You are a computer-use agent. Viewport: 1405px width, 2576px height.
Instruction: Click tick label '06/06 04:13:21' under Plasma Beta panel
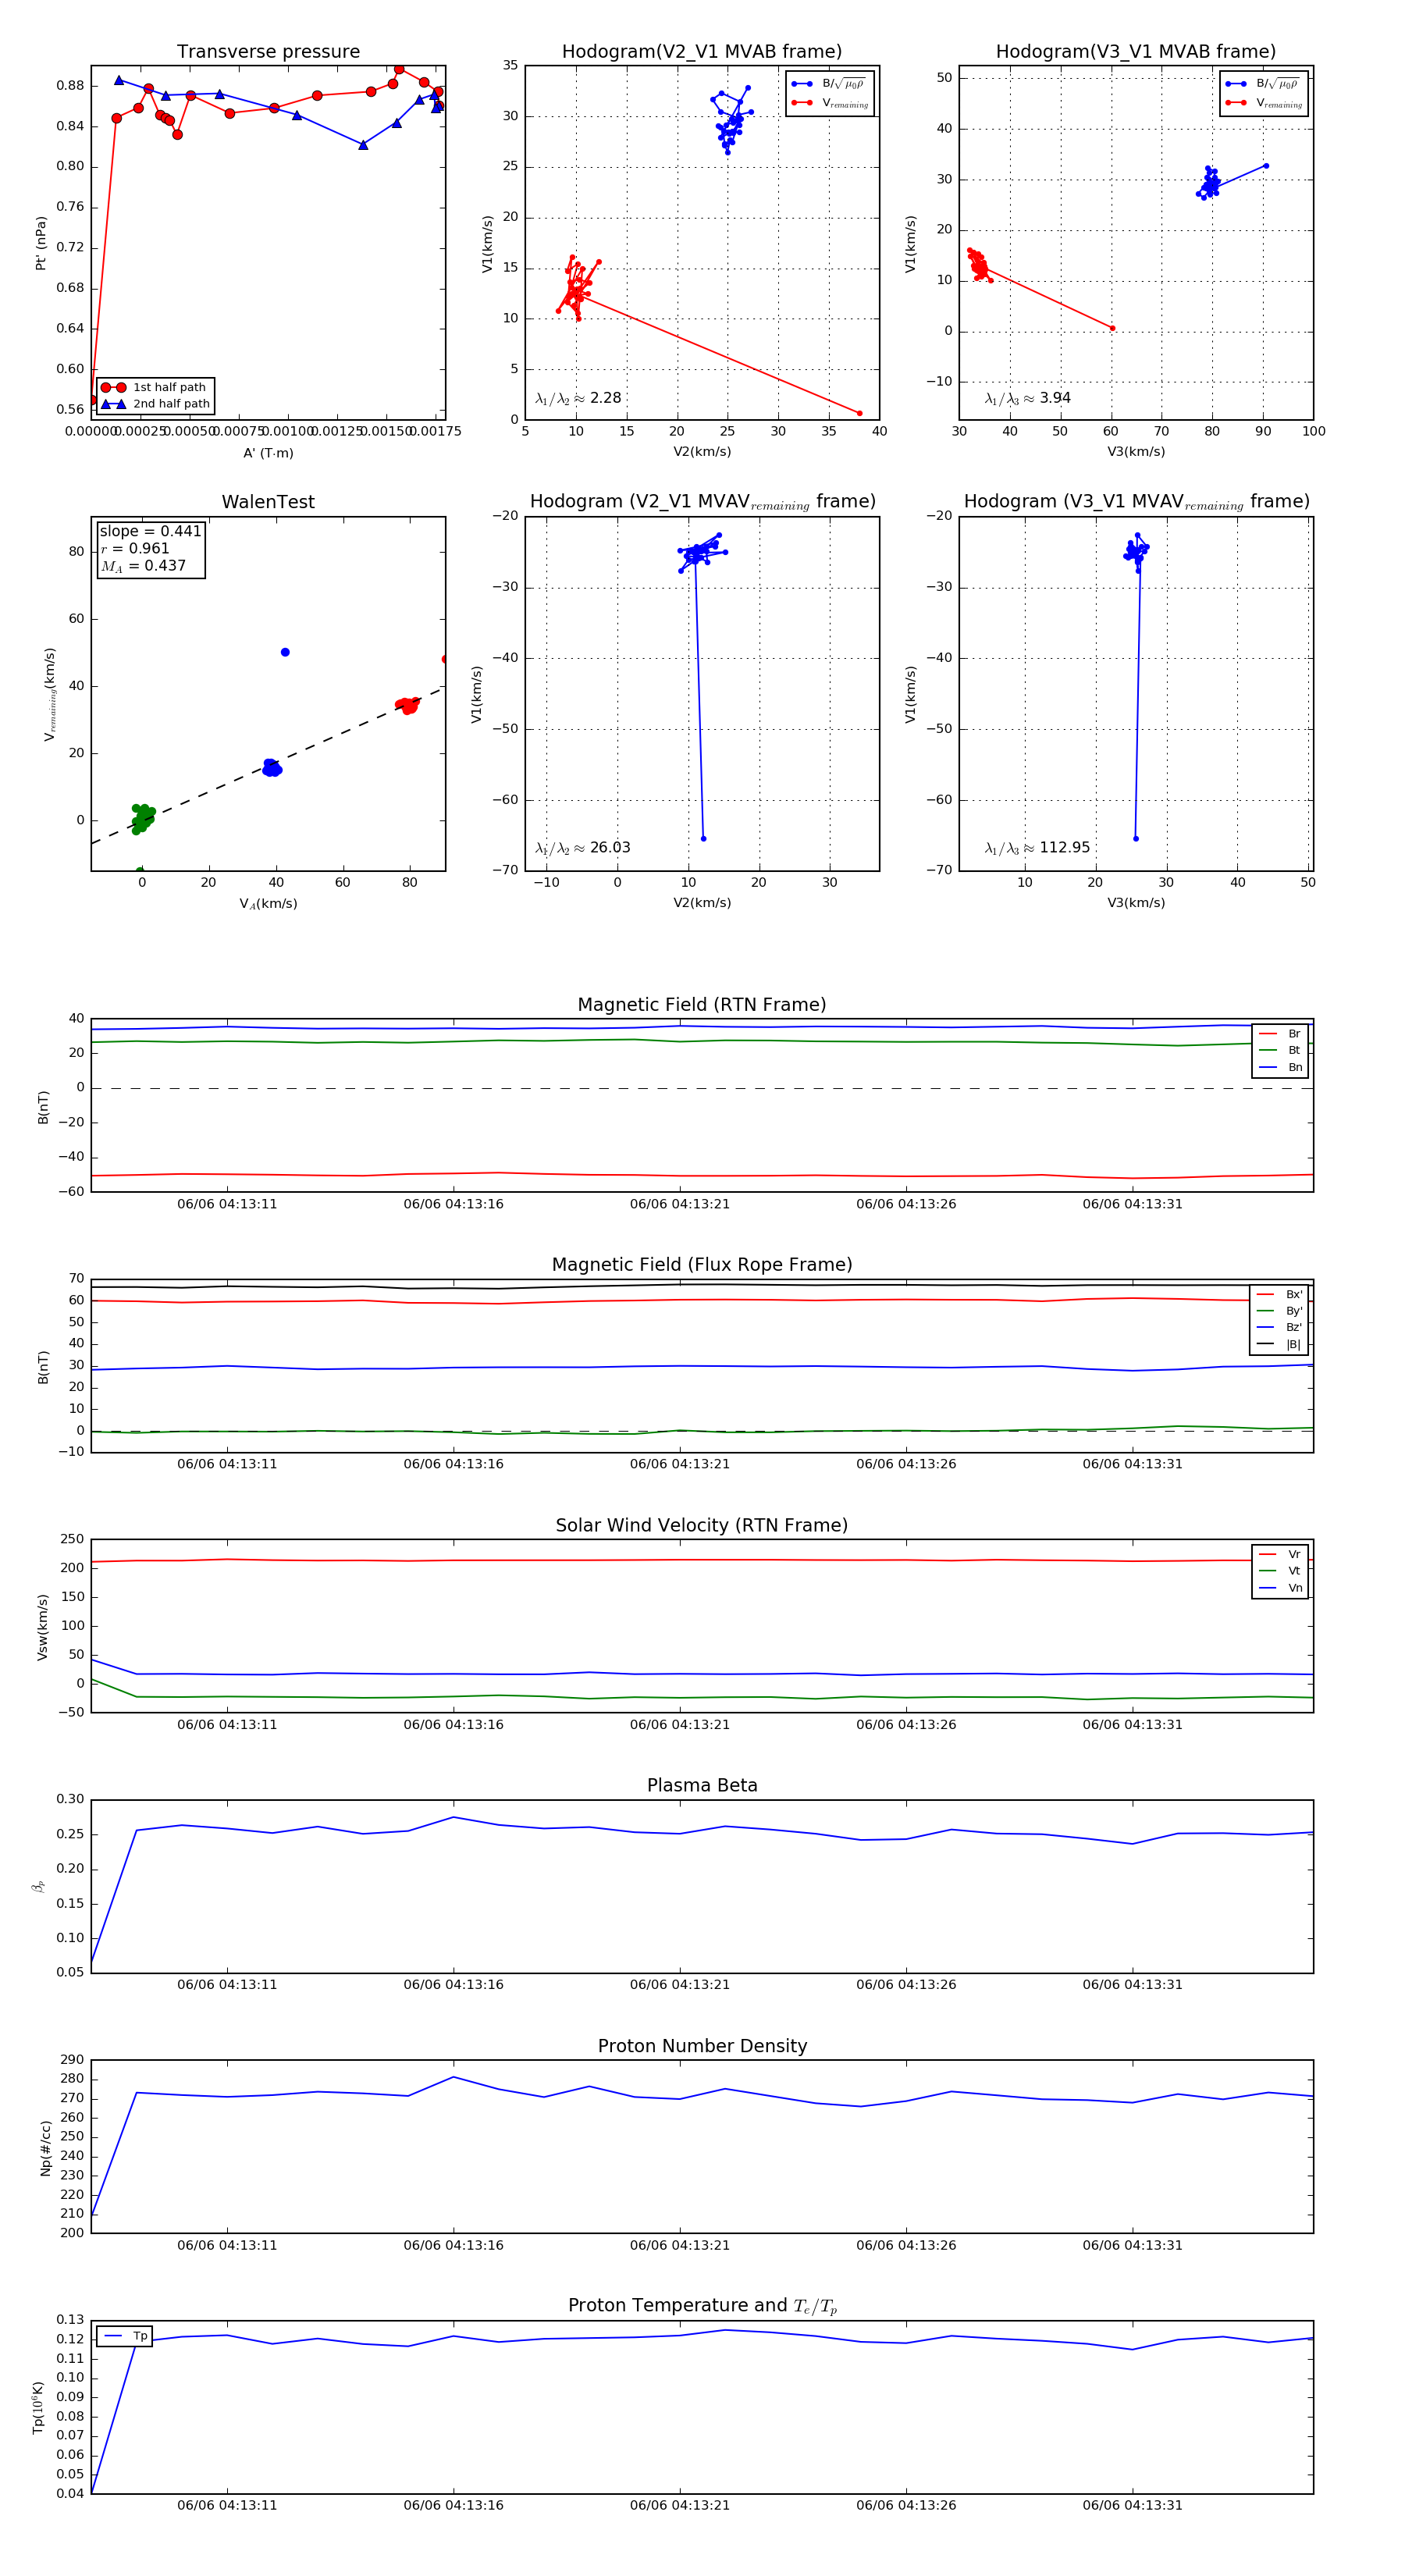[680, 1984]
